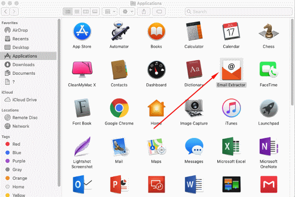Select the Microsoft Remote Desktop icon
This screenshot has height=197, width=295.
click(156, 184)
